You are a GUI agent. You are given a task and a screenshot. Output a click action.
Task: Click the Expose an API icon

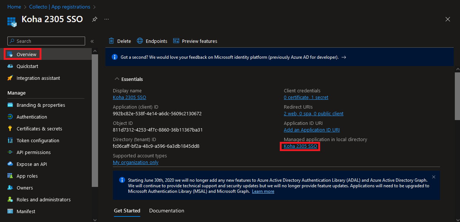[x=10, y=164]
